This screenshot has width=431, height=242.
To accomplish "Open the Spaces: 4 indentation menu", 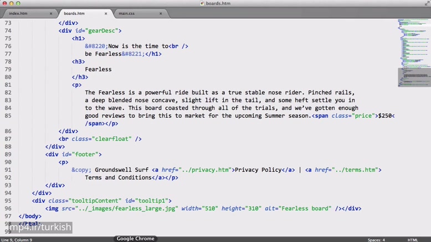I will click(376, 239).
